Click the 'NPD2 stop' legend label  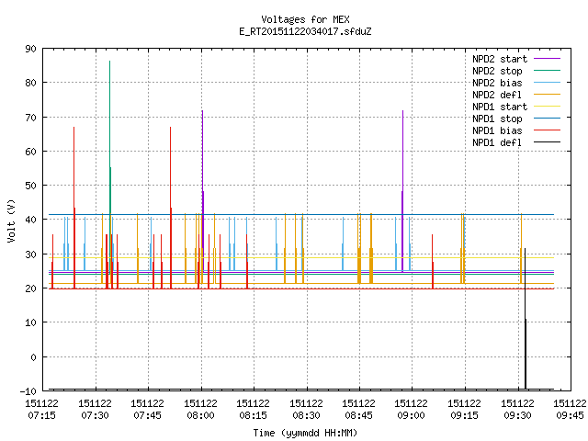497,71
